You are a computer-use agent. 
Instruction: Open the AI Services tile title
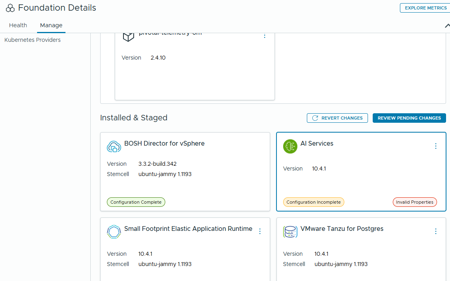[x=317, y=143]
